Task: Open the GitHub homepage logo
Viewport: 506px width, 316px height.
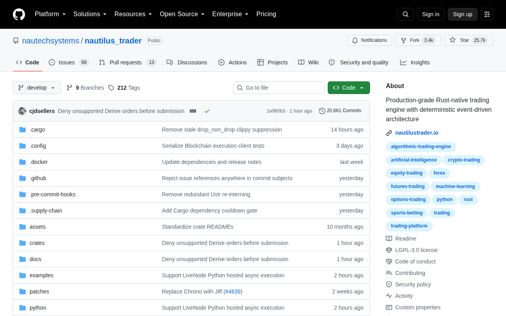Action: pos(19,14)
